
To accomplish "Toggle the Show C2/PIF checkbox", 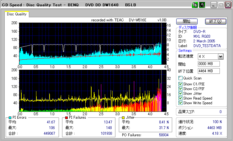I will click(180, 89).
